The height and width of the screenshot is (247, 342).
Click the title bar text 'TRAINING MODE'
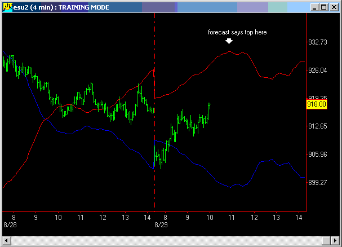83,7
